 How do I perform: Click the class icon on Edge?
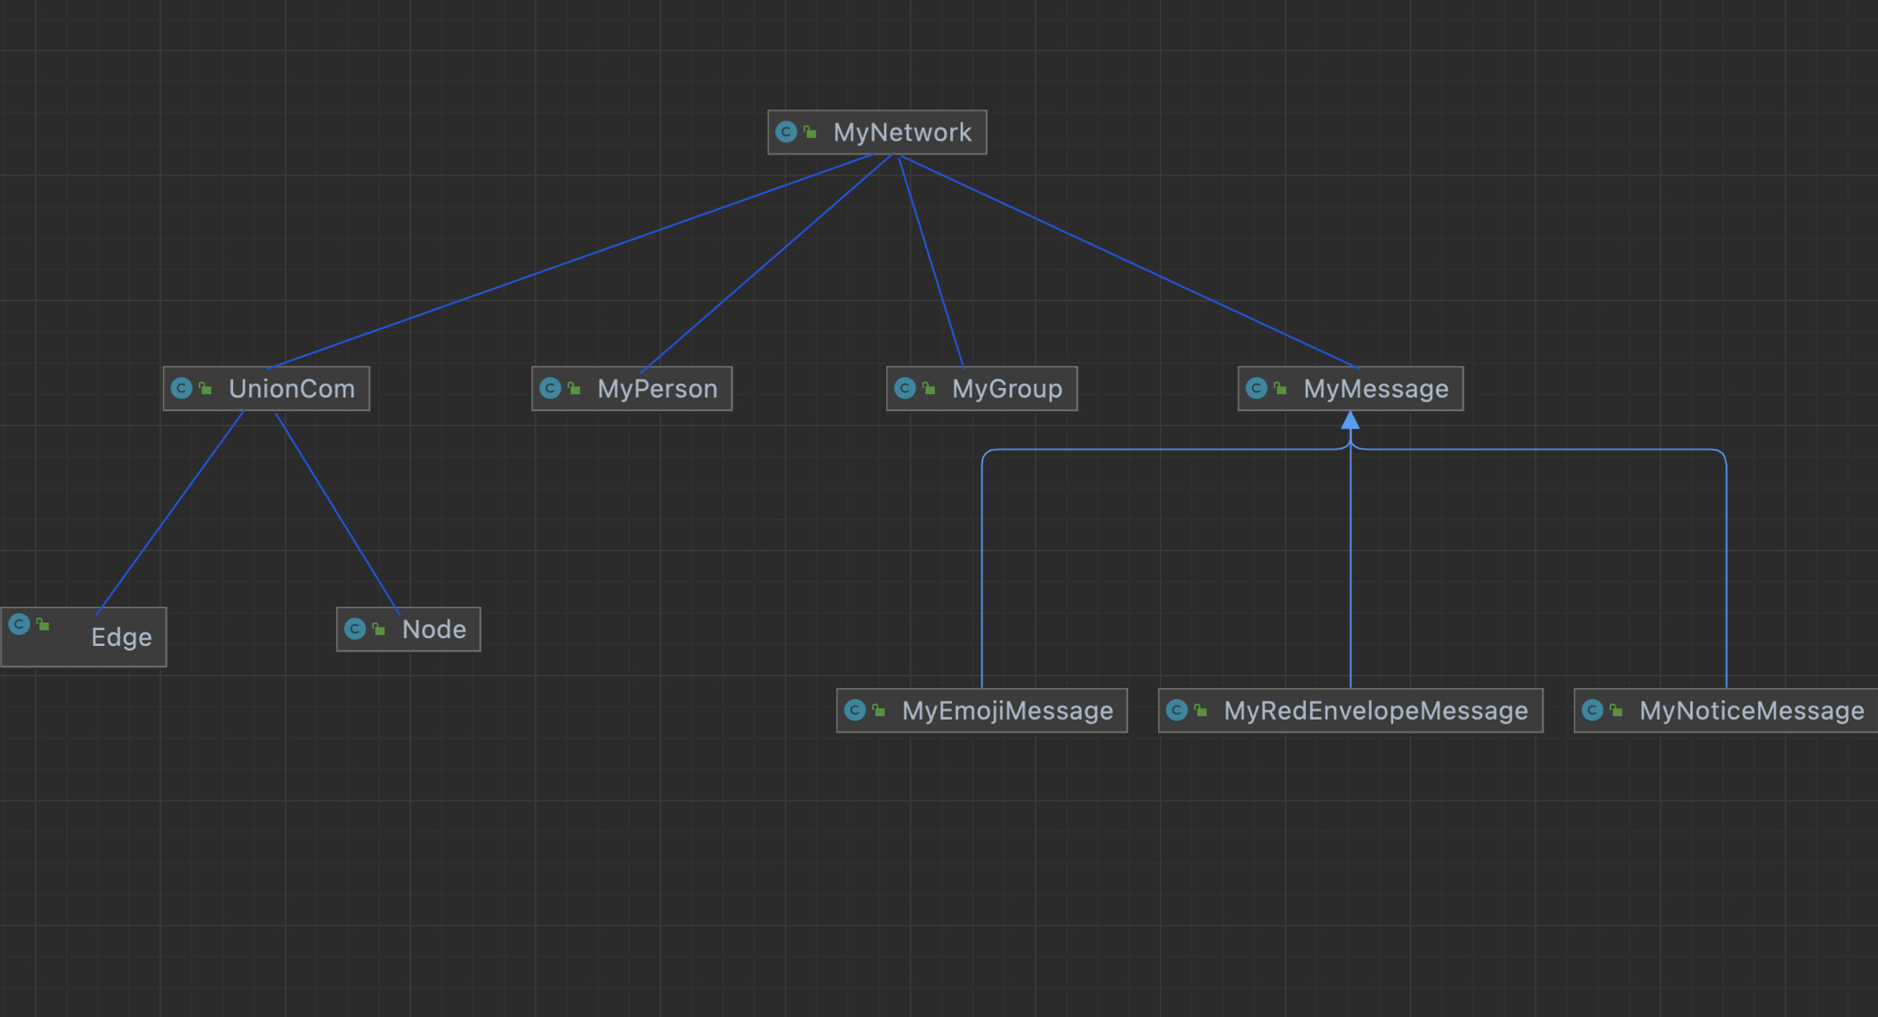pyautogui.click(x=19, y=625)
